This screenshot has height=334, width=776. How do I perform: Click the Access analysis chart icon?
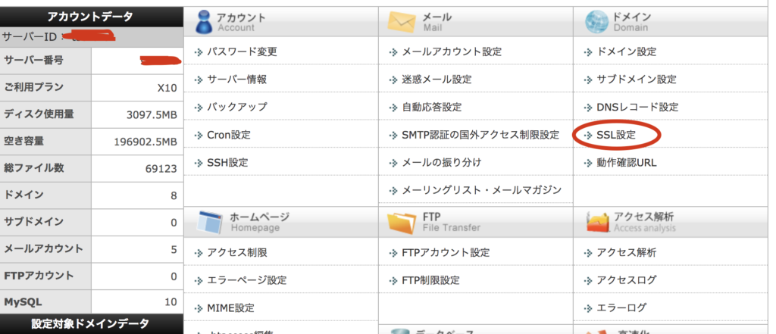pyautogui.click(x=597, y=222)
